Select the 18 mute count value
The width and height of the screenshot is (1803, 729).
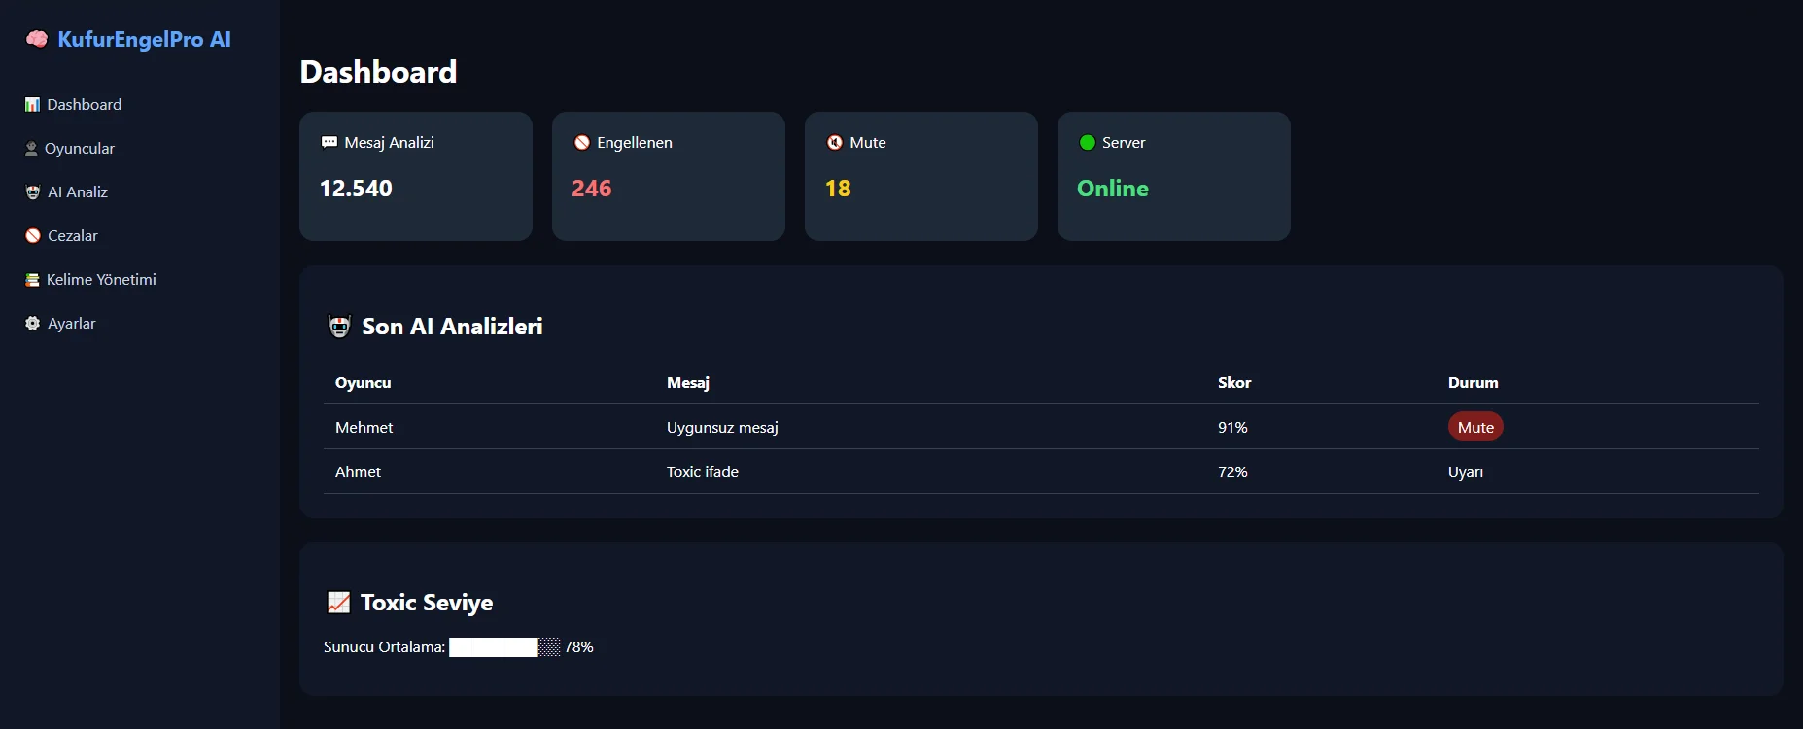838,189
